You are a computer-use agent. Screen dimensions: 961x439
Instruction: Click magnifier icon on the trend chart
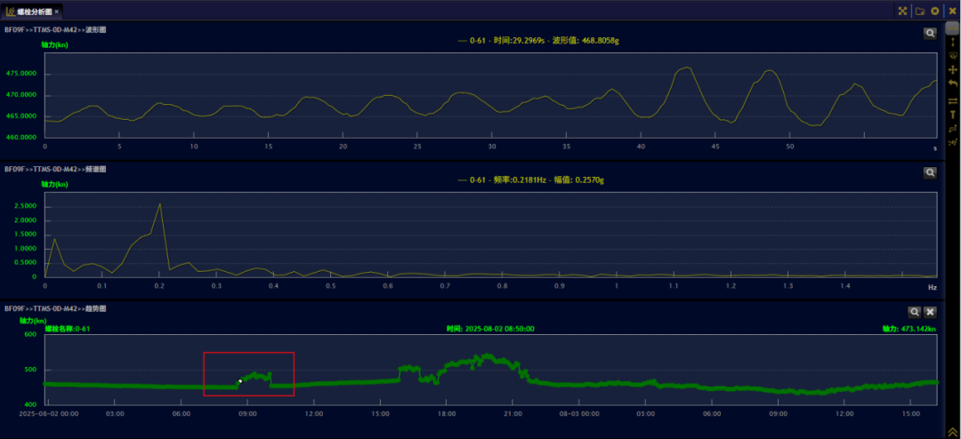click(x=914, y=312)
